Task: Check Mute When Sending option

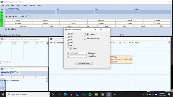Action: (x=85, y=39)
